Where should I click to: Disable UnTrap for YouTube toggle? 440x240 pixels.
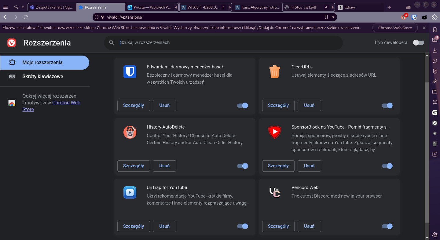[243, 227]
